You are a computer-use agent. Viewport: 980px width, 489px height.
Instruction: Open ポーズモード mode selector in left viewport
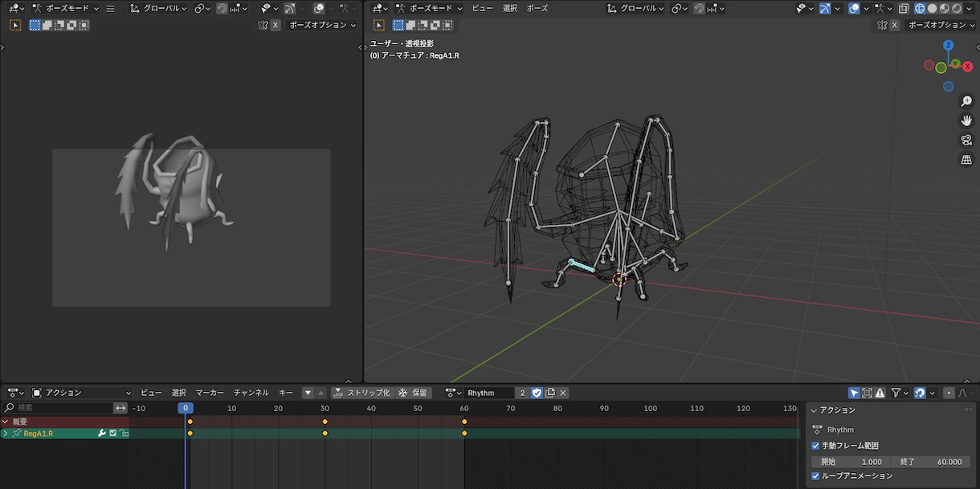[65, 9]
